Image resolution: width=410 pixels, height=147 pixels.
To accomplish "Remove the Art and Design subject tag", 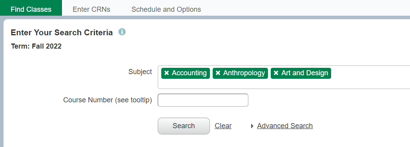I will (x=276, y=73).
